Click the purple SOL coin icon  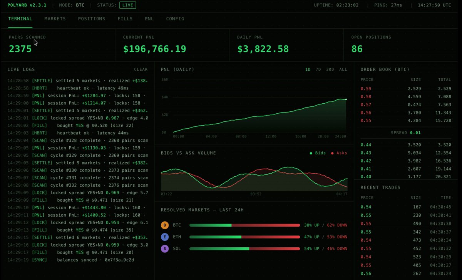(x=165, y=249)
